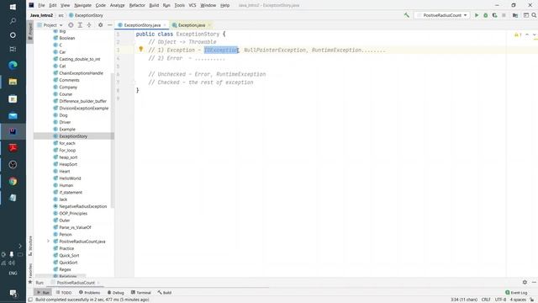
Task: Open Project panel settings gear
Action: click(x=101, y=25)
